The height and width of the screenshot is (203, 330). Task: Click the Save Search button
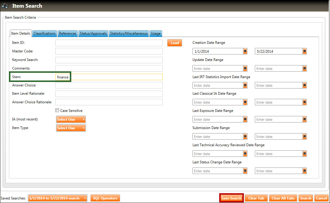231,198
